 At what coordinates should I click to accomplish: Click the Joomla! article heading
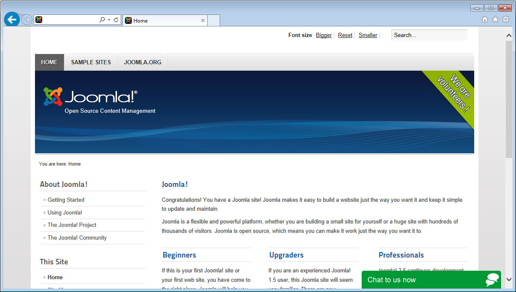coord(175,184)
